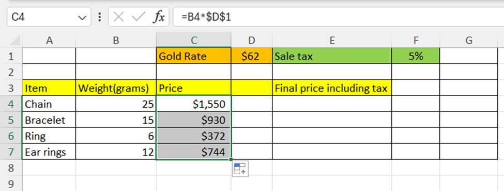Select row 7 header
Viewport: 504px width, 191px height.
tap(11, 152)
